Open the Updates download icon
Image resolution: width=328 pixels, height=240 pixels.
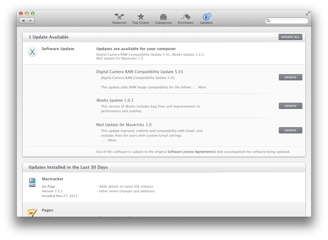207,17
